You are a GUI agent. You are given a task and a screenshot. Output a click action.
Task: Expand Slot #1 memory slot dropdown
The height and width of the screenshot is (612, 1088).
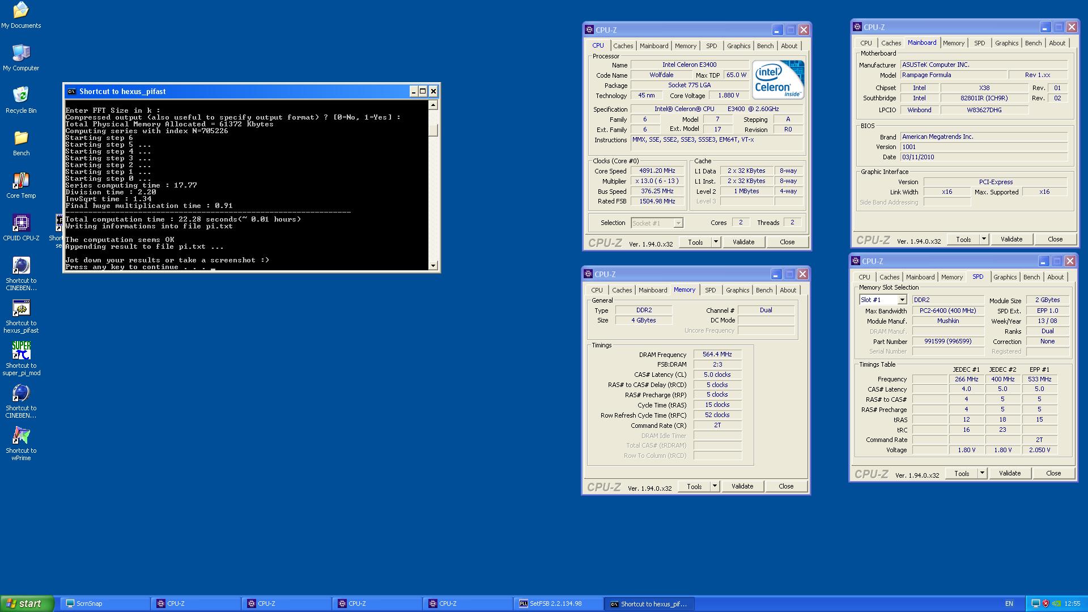pyautogui.click(x=902, y=300)
